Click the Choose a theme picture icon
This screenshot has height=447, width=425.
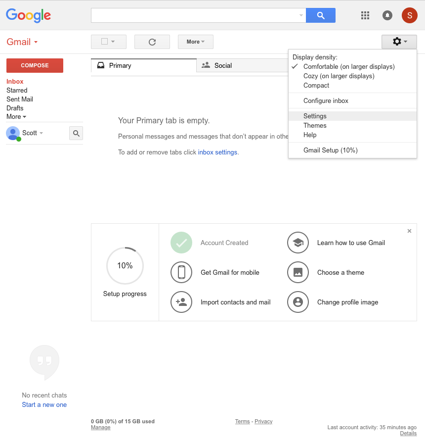[298, 272]
